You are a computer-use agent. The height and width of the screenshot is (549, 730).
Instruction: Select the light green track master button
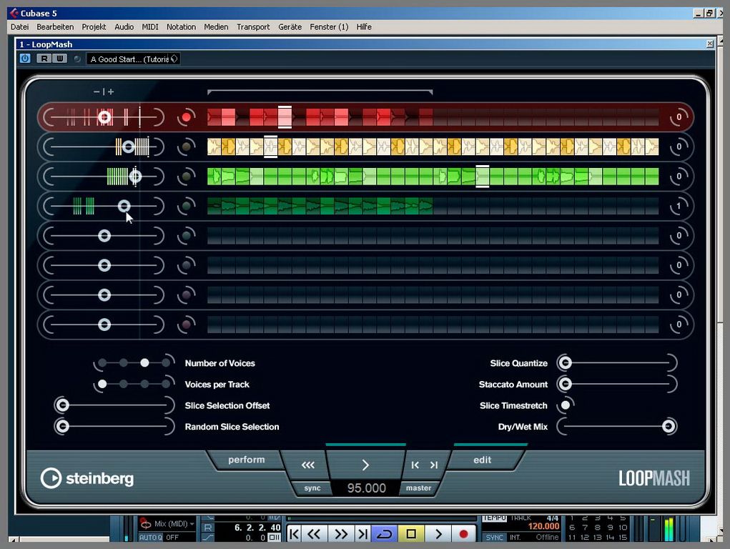(186, 177)
